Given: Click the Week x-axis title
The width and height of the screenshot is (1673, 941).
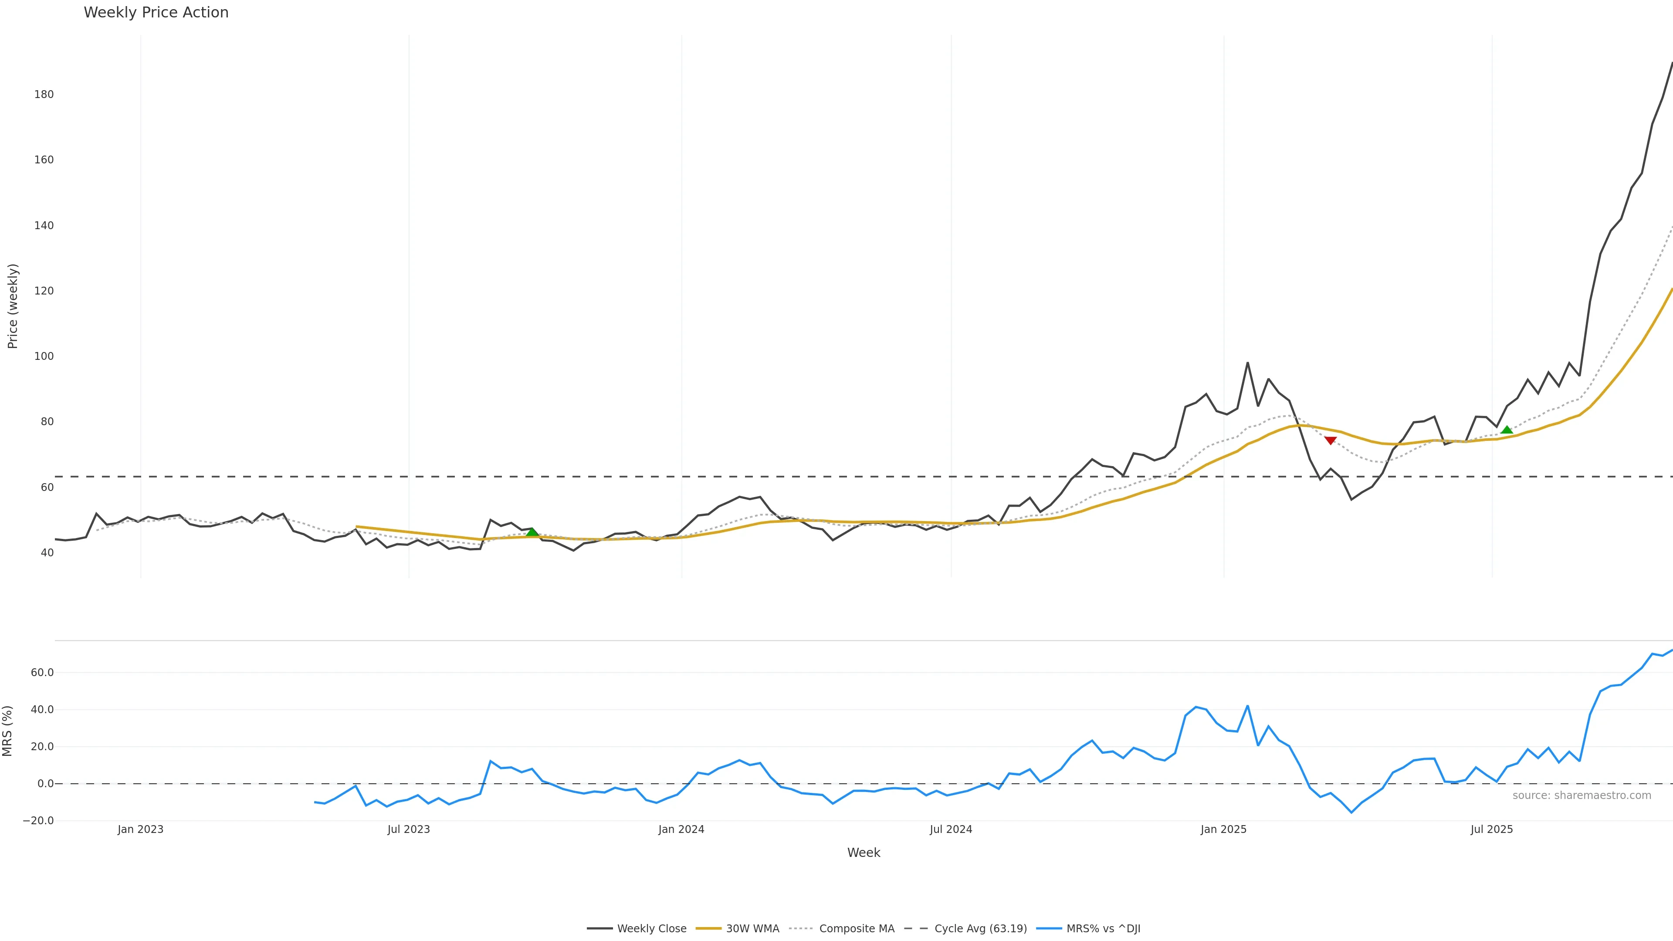Looking at the screenshot, I should pos(863,853).
